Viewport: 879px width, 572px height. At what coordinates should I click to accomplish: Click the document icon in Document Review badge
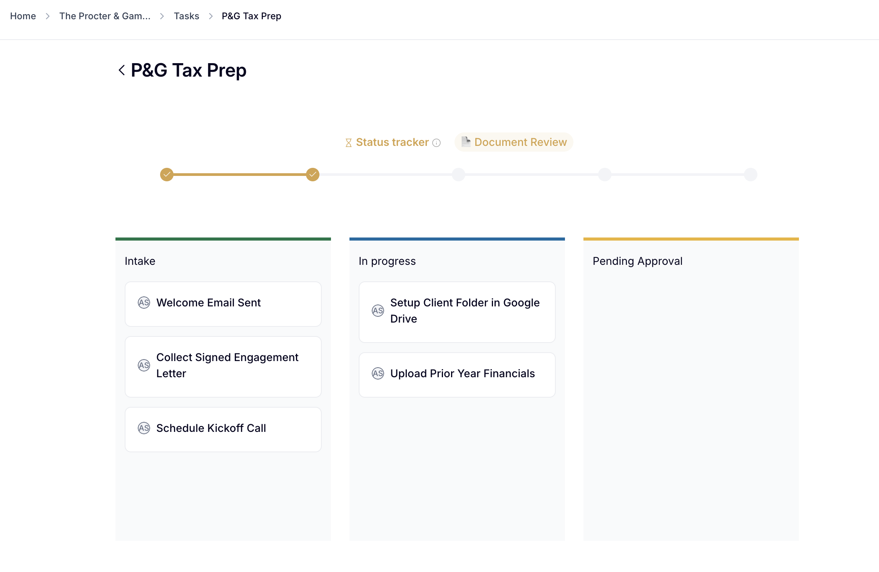click(x=466, y=142)
